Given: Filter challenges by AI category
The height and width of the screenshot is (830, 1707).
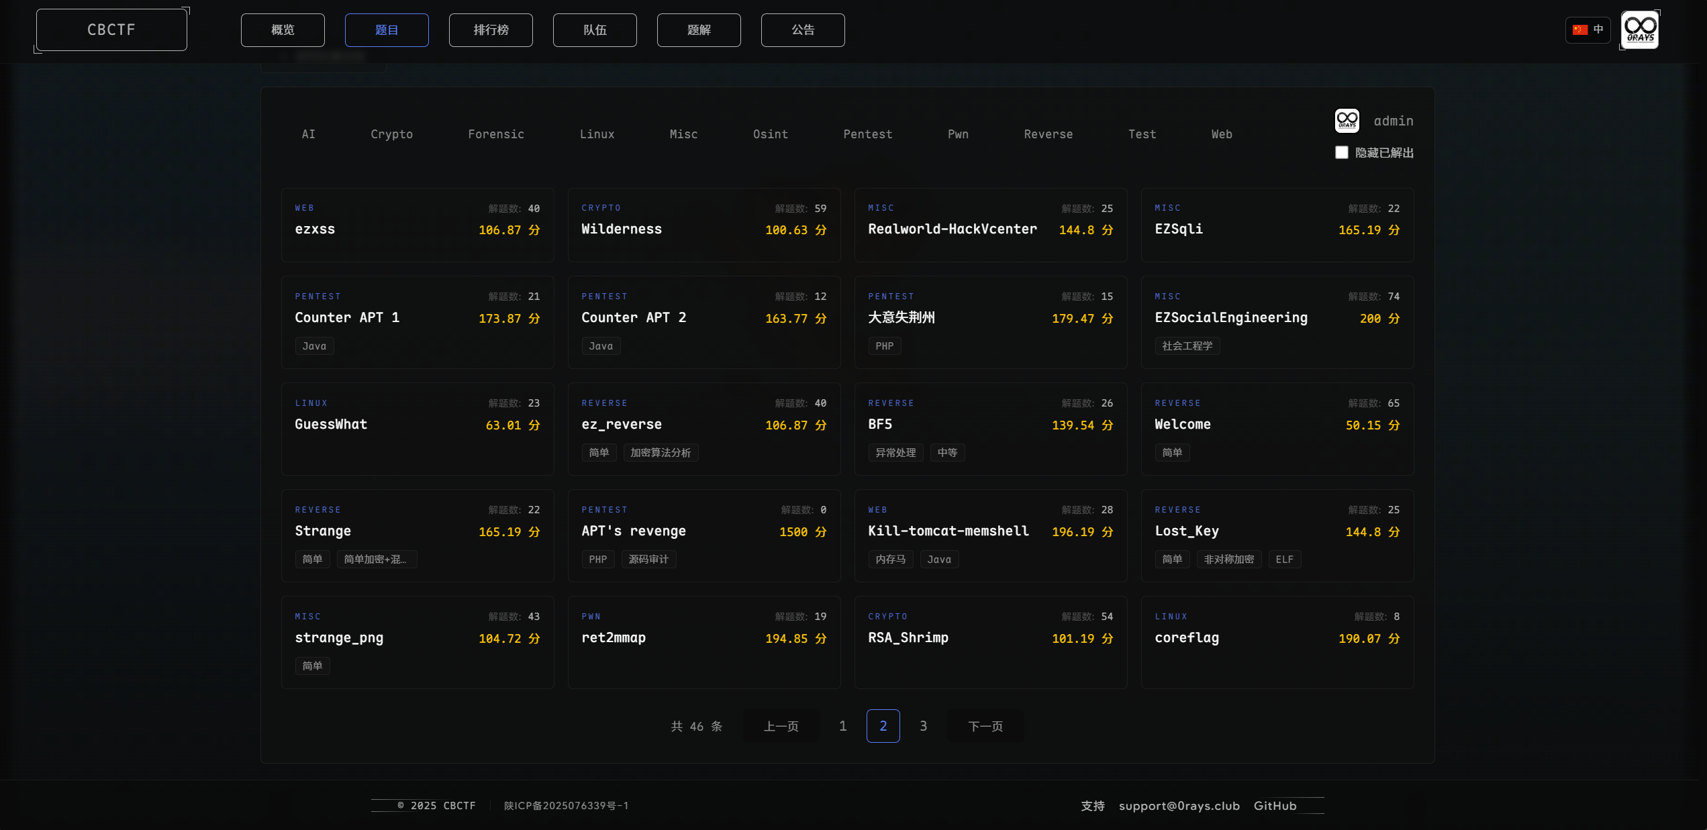Looking at the screenshot, I should (308, 134).
